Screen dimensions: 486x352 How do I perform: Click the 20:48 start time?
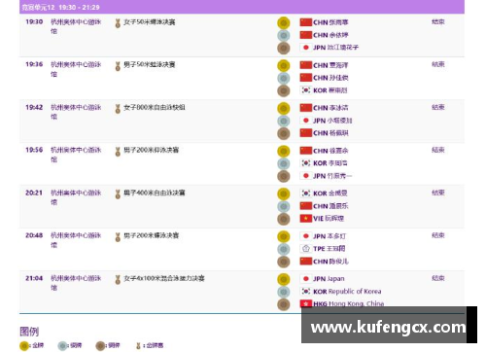tap(34, 235)
